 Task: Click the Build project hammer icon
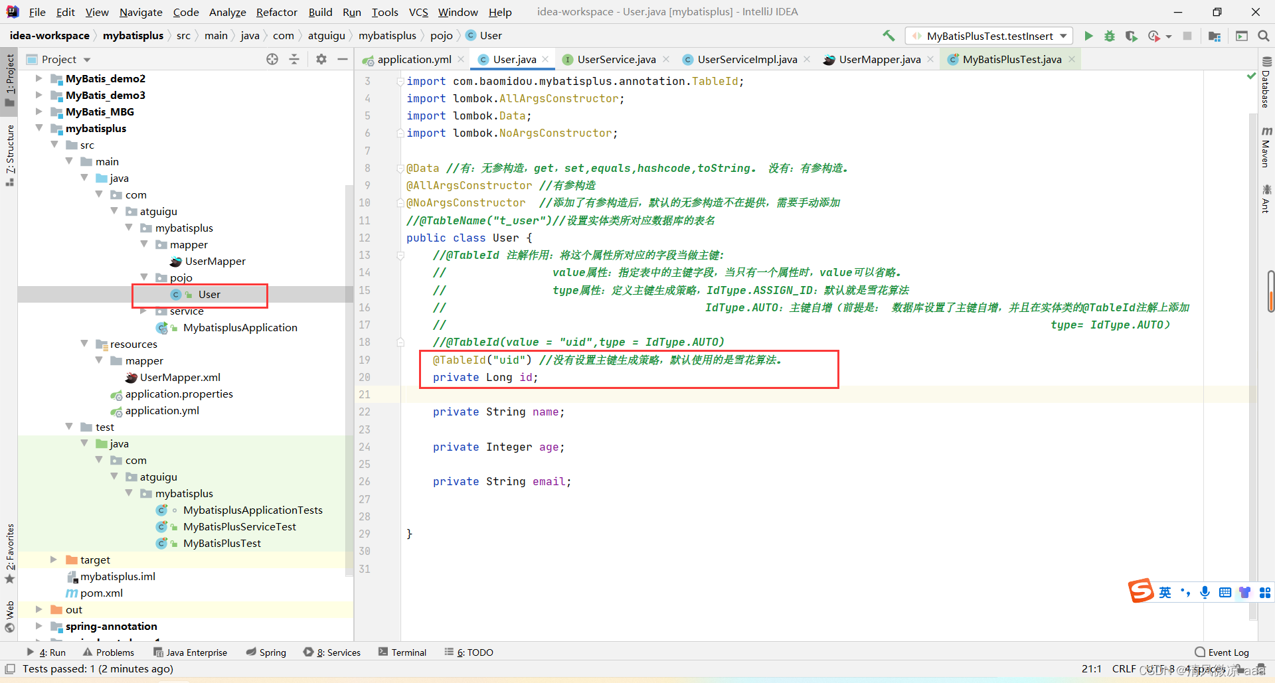889,36
